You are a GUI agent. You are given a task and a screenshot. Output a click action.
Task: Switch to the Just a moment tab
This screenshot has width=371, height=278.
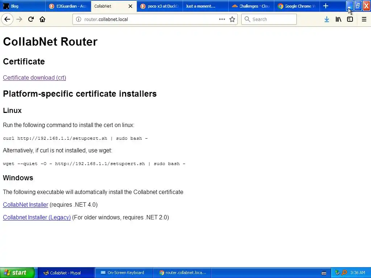pyautogui.click(x=205, y=6)
